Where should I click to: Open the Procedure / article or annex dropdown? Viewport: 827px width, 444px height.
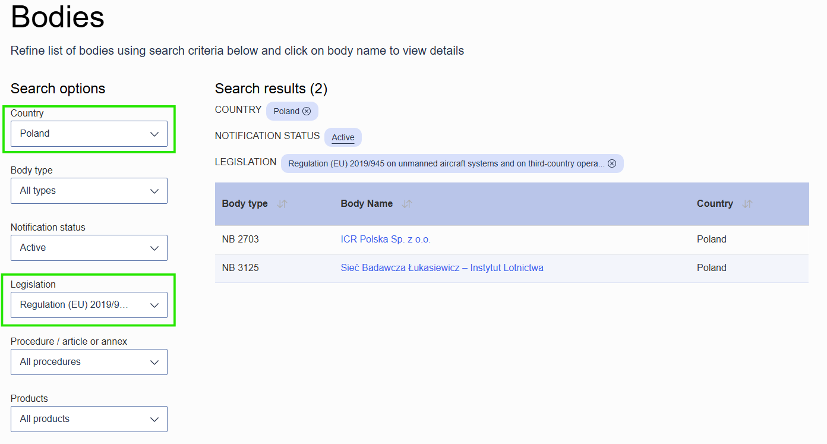89,362
